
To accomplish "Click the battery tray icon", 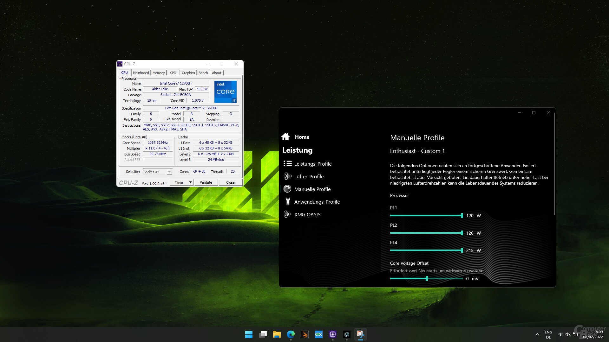I will pos(575,334).
